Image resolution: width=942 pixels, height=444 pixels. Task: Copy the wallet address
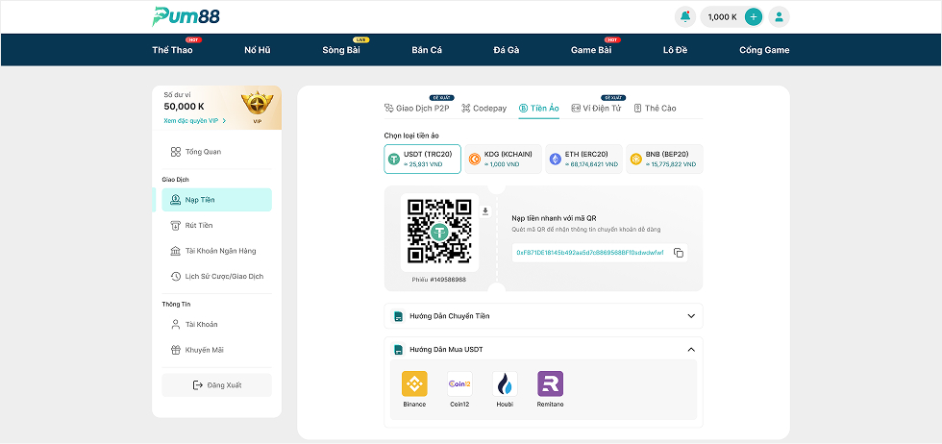(679, 253)
